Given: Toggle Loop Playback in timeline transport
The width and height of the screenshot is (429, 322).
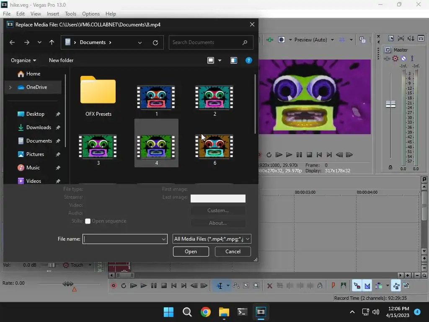Looking at the screenshot, I should (x=124, y=286).
